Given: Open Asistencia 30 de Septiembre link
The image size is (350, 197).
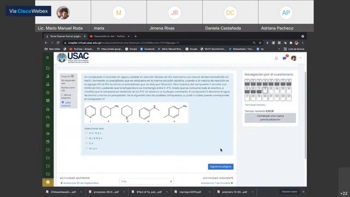Looking at the screenshot, I should tap(79, 183).
